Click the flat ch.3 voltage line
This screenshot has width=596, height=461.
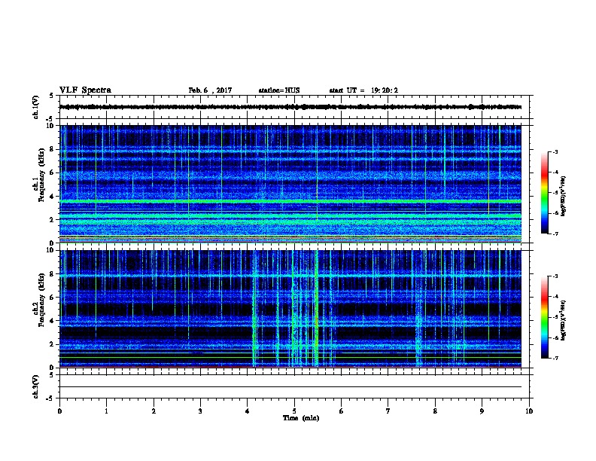coord(290,387)
